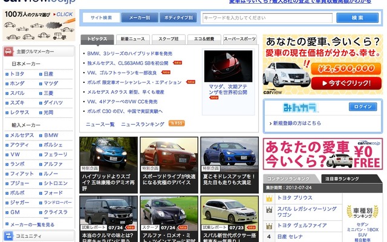Open the 新規登録の方はこちら link
The height and width of the screenshot is (242, 387).
coord(297,123)
